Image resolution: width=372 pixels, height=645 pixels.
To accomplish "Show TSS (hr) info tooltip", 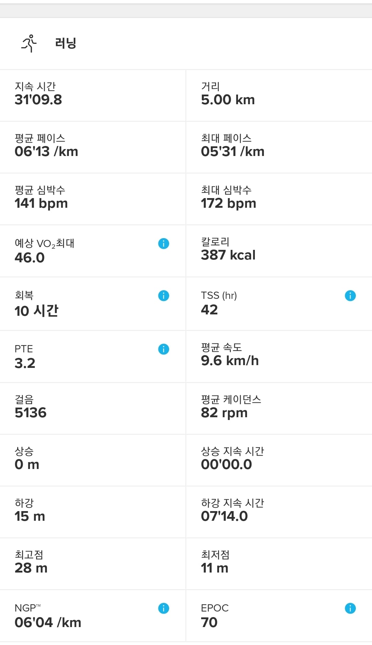I will click(x=350, y=296).
